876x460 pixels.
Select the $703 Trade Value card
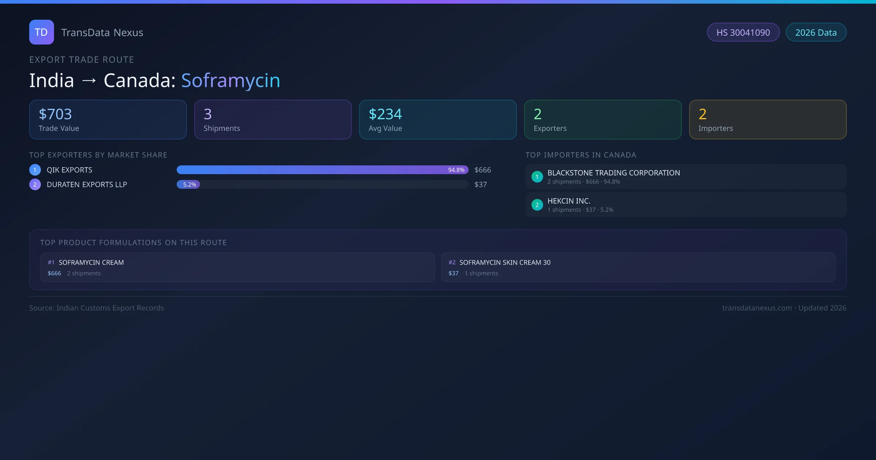tap(108, 119)
